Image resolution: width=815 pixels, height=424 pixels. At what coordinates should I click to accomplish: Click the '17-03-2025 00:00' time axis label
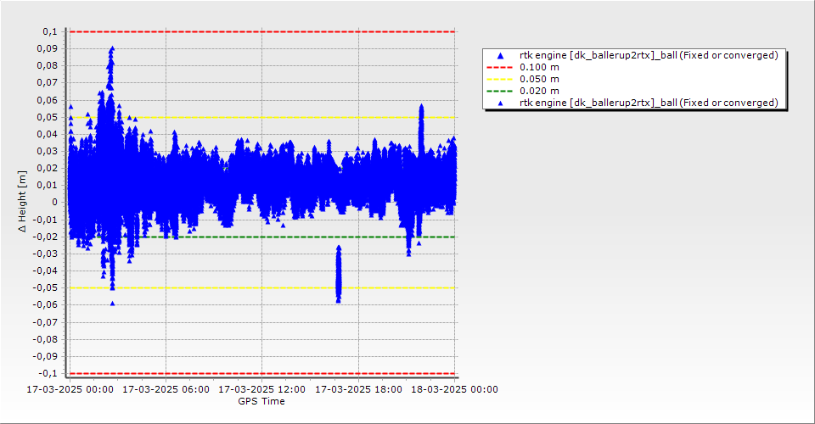coord(70,389)
